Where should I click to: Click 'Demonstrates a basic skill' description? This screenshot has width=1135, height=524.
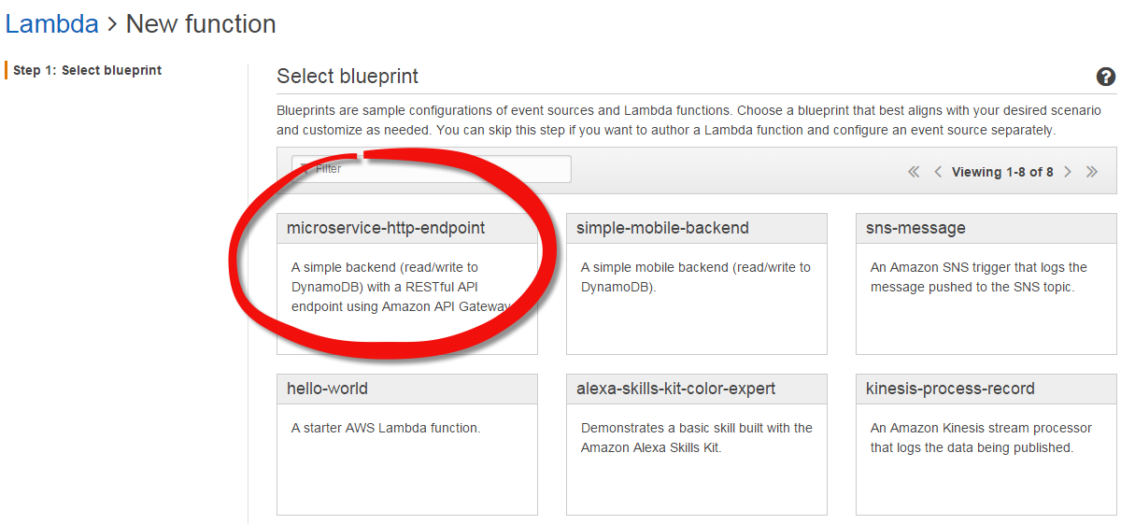[697, 438]
